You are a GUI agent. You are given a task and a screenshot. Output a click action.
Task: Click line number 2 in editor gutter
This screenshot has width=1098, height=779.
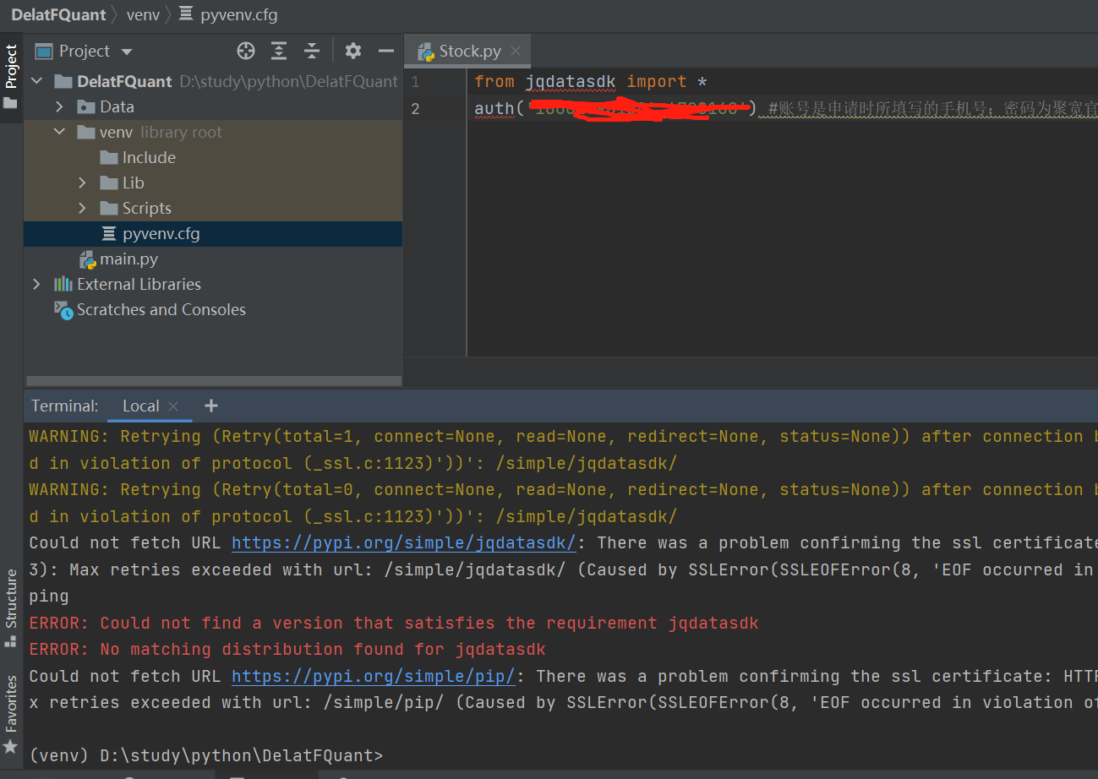415,109
